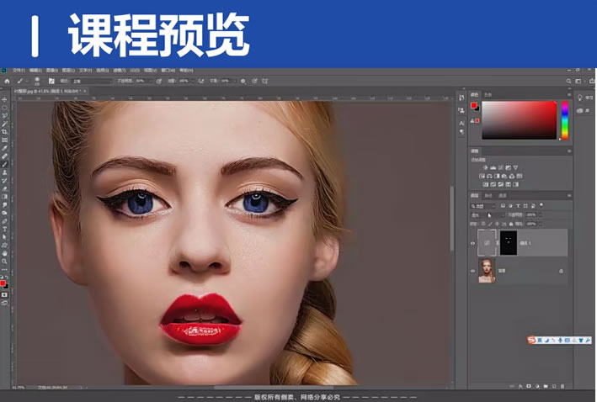Add a Color Balance adjustment

coord(489,176)
